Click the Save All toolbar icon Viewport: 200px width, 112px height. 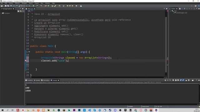click(8, 6)
